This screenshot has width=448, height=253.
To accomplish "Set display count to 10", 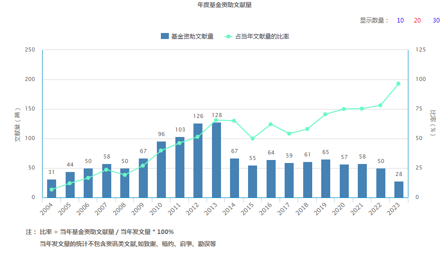I will click(x=400, y=20).
